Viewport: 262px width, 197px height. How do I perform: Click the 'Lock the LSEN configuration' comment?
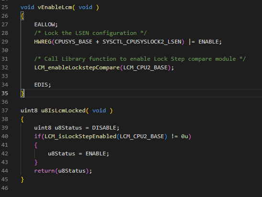pos(90,33)
